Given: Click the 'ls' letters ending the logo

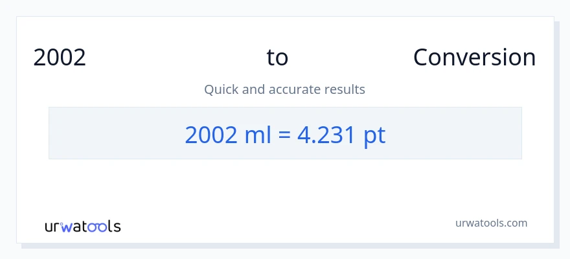Looking at the screenshot, I should [115, 227].
